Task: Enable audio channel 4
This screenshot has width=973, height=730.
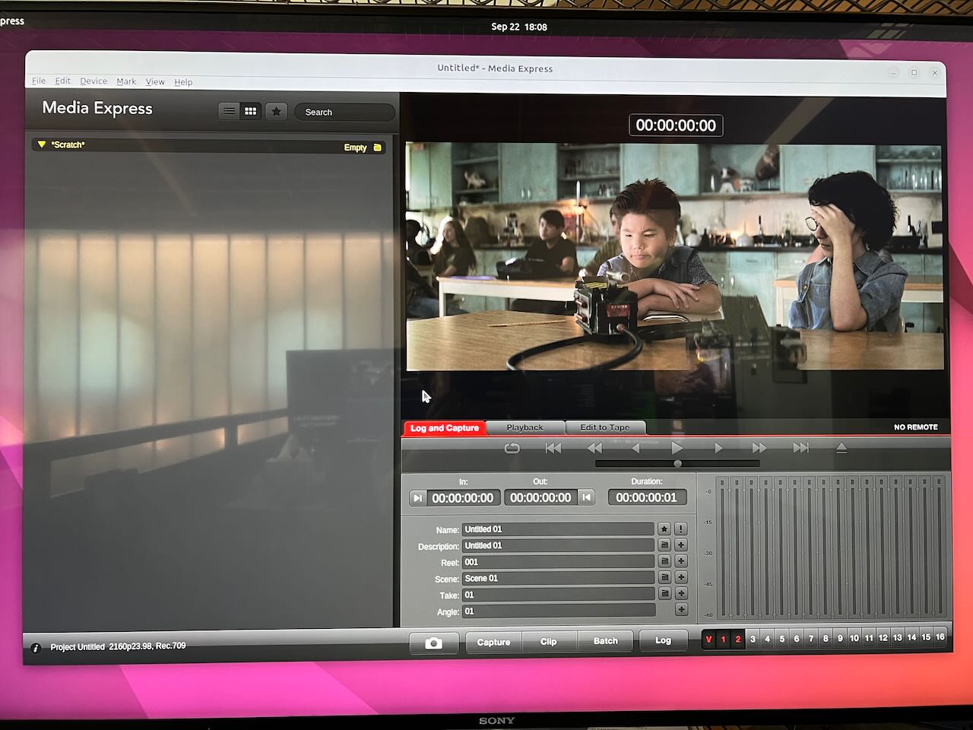Action: [767, 639]
